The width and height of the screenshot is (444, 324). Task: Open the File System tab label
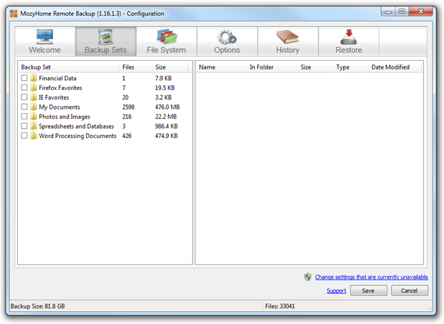coord(166,50)
